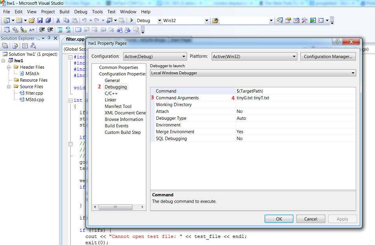Open the Configuration dropdown in Property Pages
Image resolution: width=375 pixels, height=245 pixels.
(x=155, y=56)
